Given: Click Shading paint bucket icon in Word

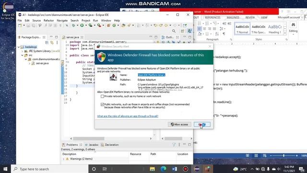Looking at the screenshot, I should [200, 34].
